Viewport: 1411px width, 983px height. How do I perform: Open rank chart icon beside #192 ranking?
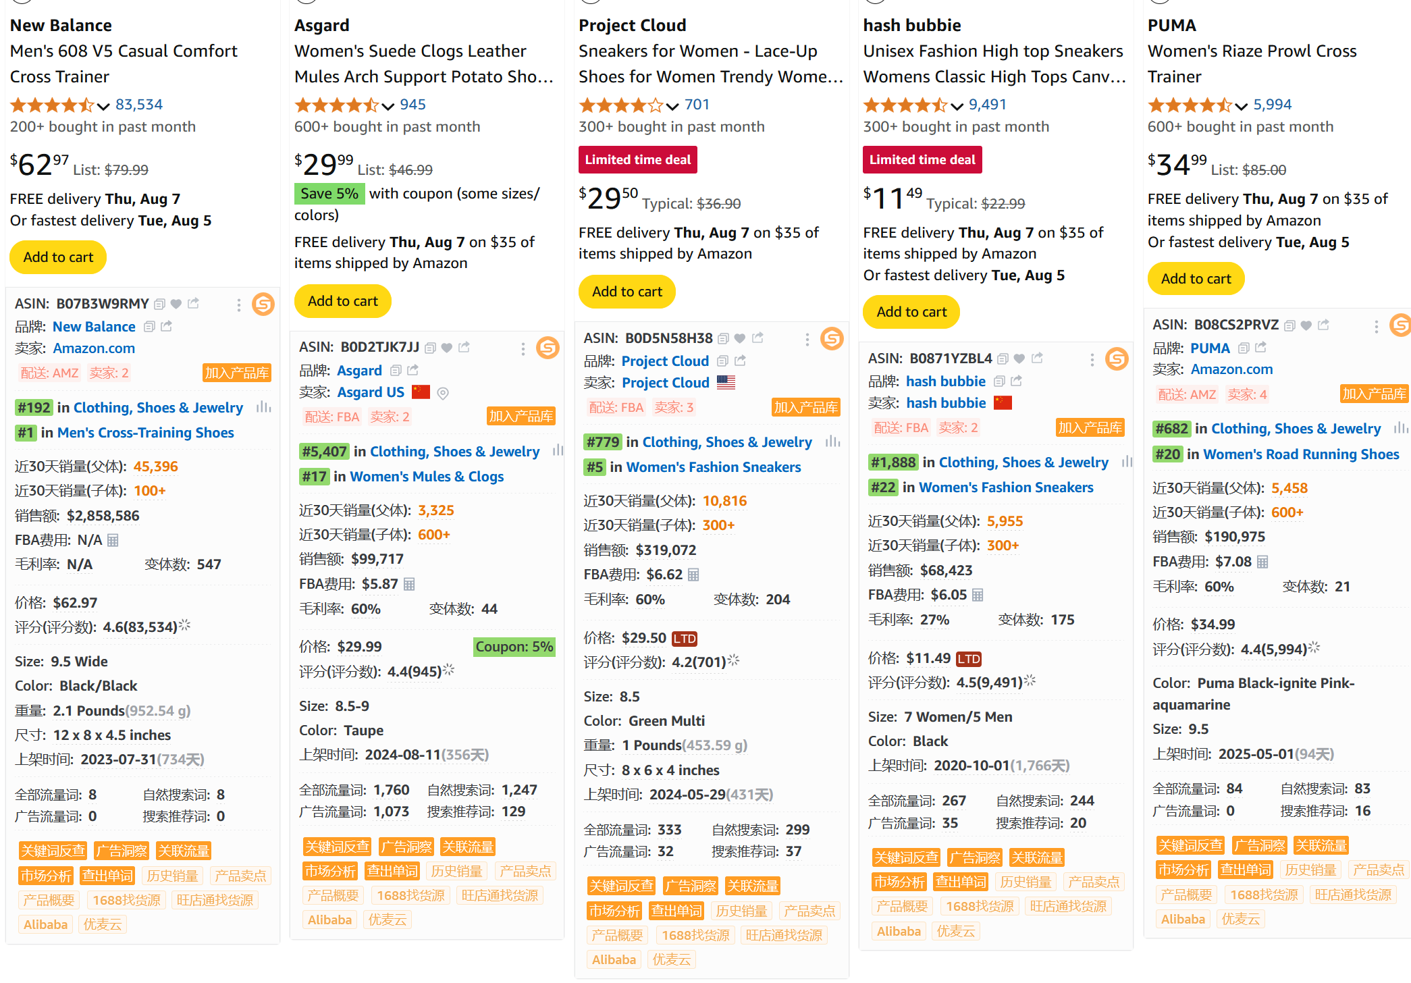[263, 407]
